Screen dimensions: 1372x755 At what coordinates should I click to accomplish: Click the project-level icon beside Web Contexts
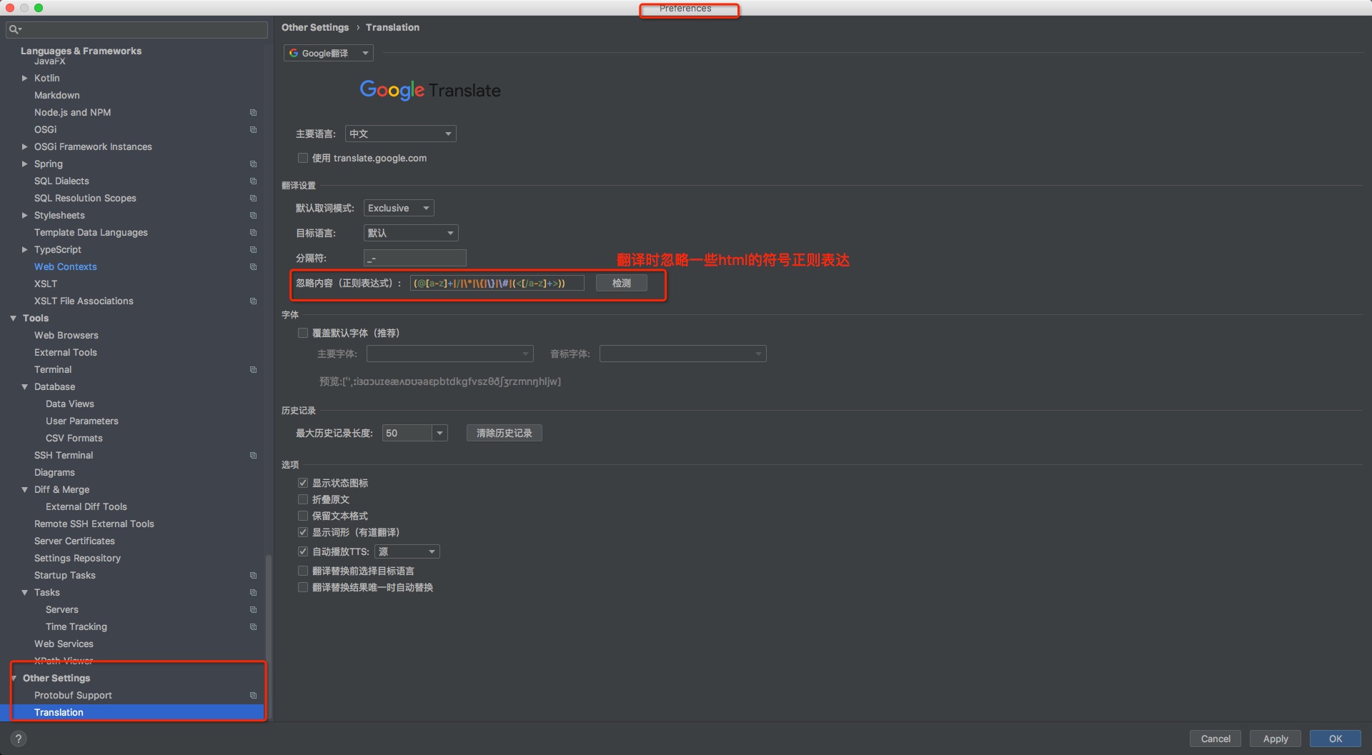[253, 267]
